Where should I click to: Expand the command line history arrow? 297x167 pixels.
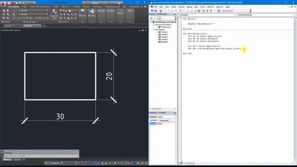pyautogui.click(x=78, y=156)
